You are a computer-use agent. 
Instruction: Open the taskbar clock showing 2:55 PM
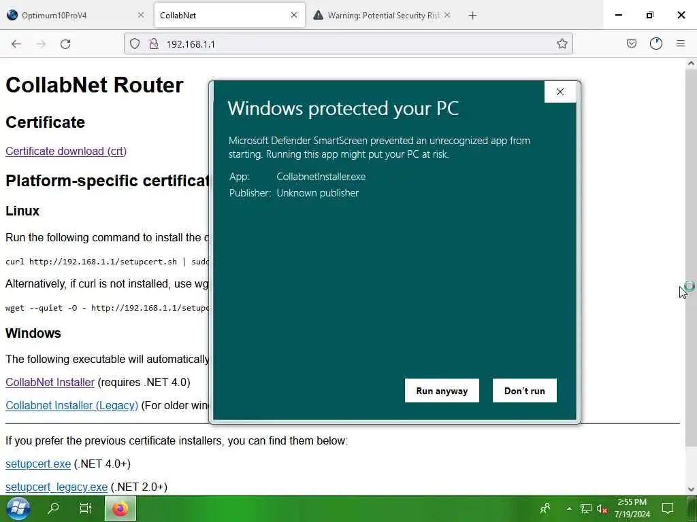632,508
